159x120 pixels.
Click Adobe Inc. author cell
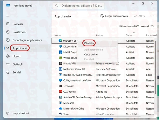pos(102,92)
